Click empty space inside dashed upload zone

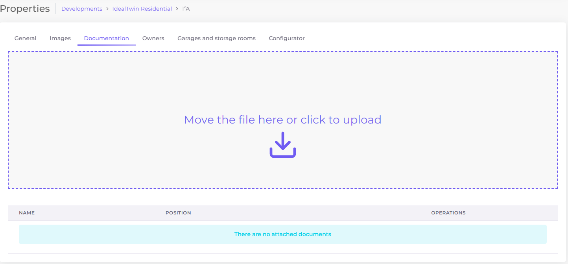(118, 87)
